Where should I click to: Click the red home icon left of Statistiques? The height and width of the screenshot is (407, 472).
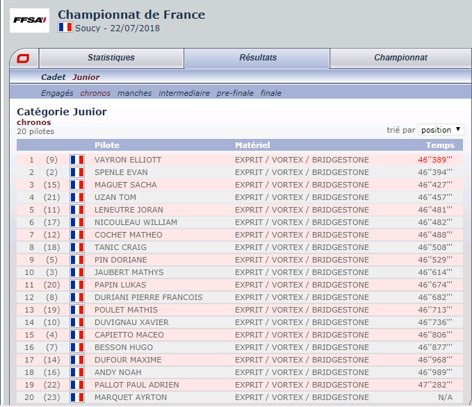[24, 58]
